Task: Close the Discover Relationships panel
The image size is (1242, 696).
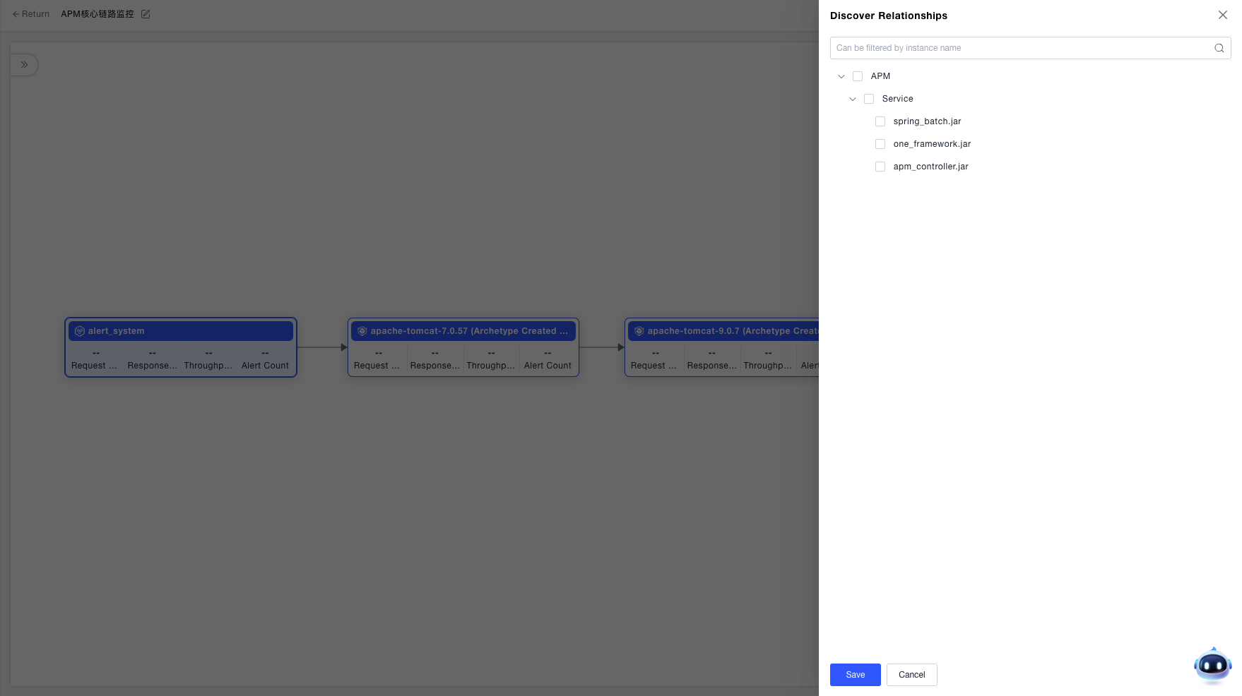Action: tap(1222, 15)
